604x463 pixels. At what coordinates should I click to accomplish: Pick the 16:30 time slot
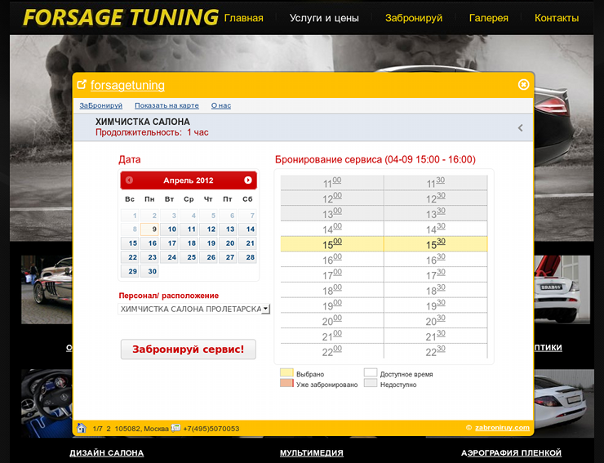436,259
